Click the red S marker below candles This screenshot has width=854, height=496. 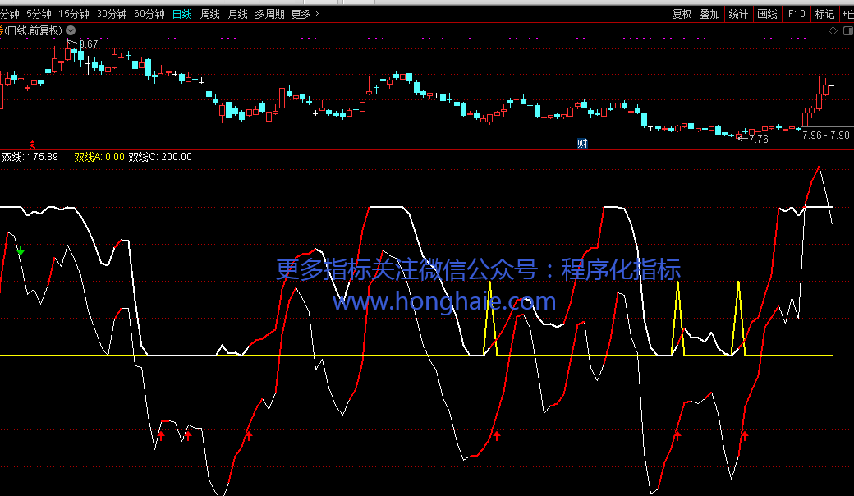tap(33, 144)
